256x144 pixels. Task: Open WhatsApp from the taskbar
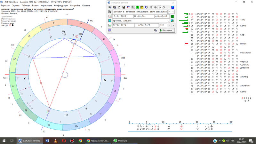coord(120,140)
